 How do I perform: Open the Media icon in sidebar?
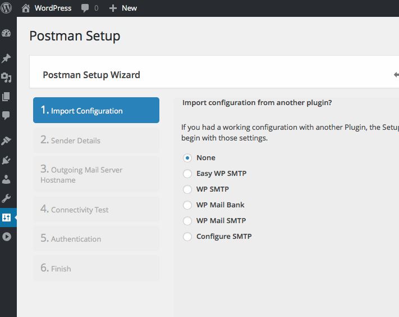tap(6, 77)
